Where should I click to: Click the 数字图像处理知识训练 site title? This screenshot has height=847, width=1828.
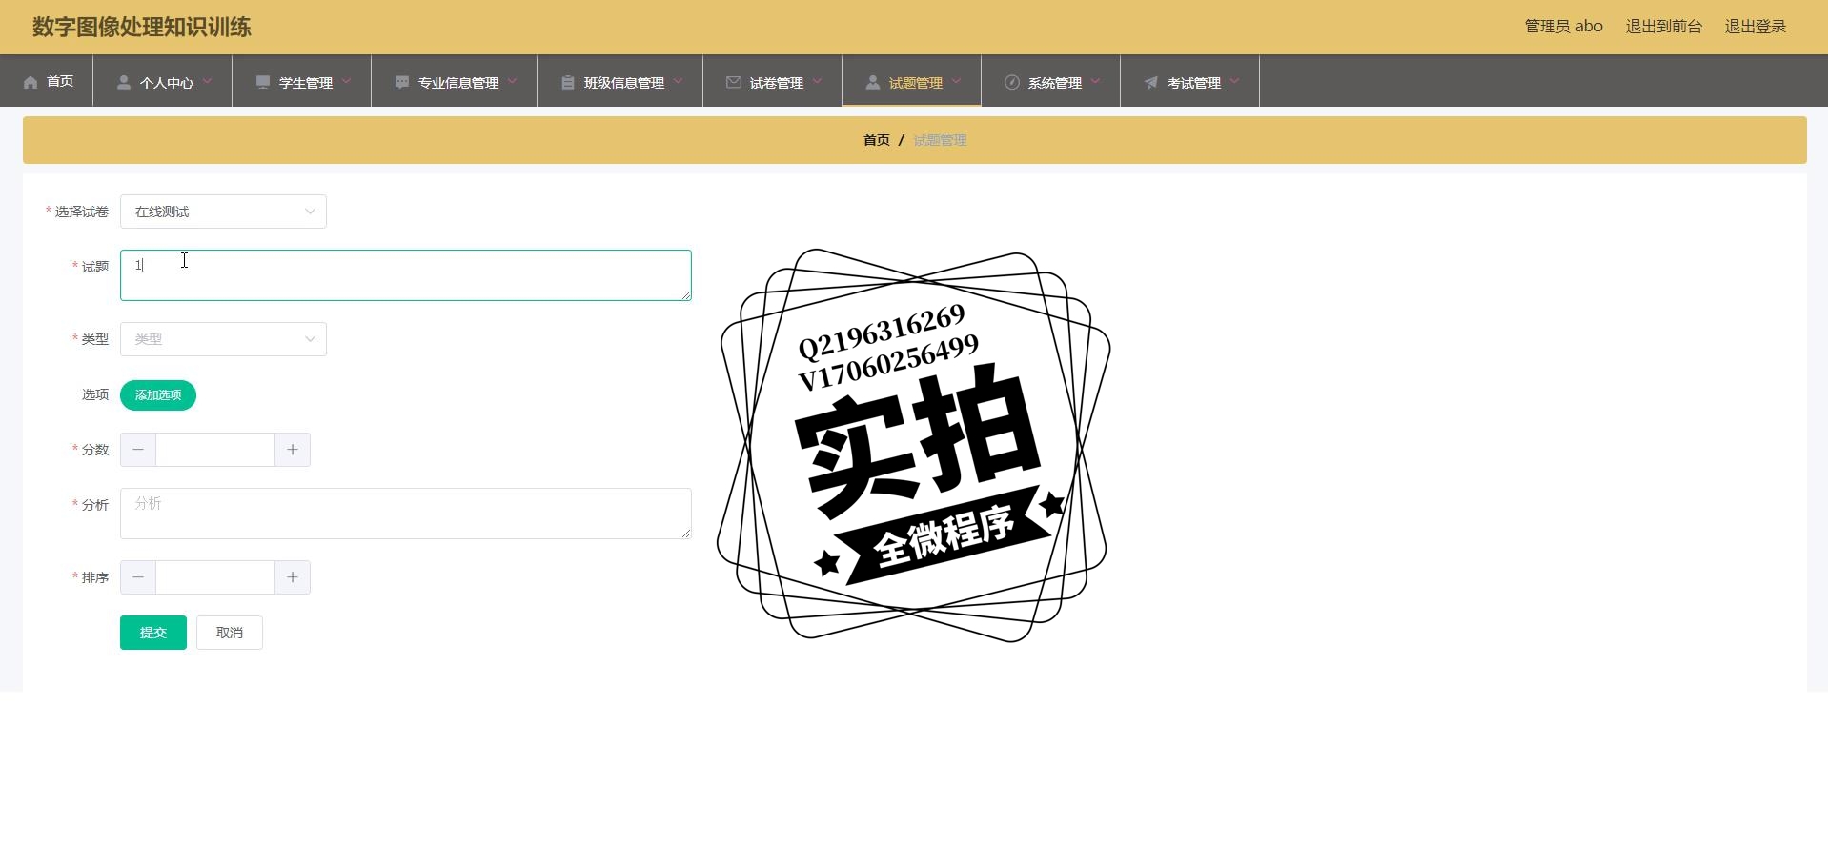142,27
